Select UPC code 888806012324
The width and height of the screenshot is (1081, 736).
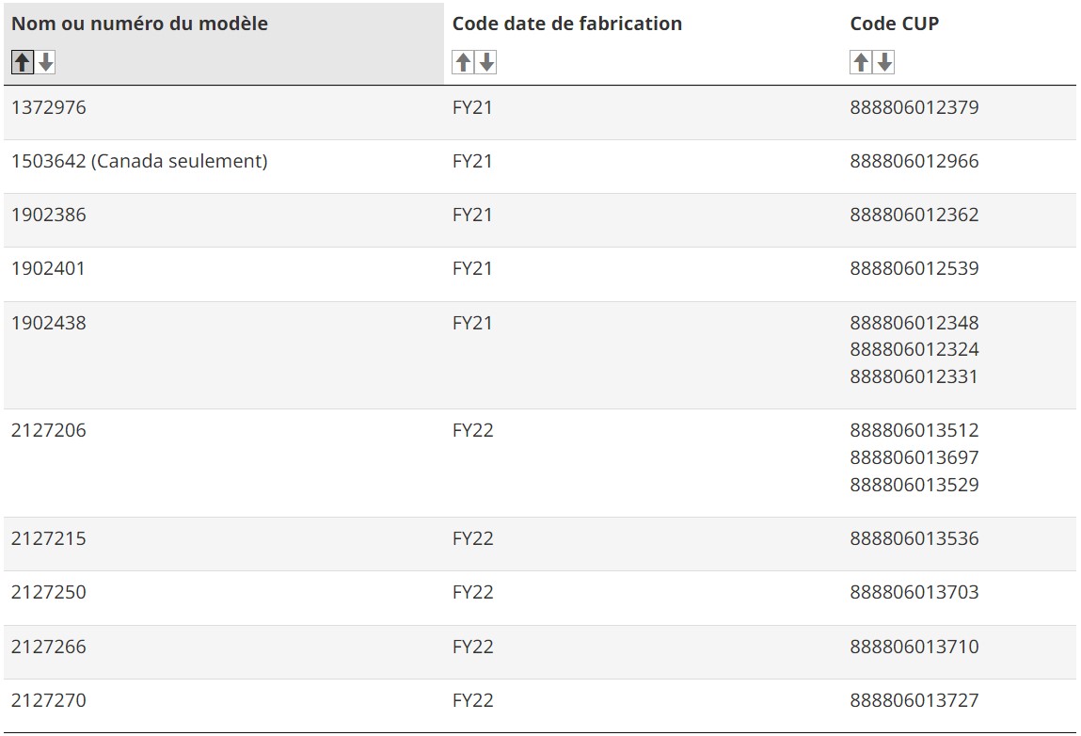coord(914,350)
